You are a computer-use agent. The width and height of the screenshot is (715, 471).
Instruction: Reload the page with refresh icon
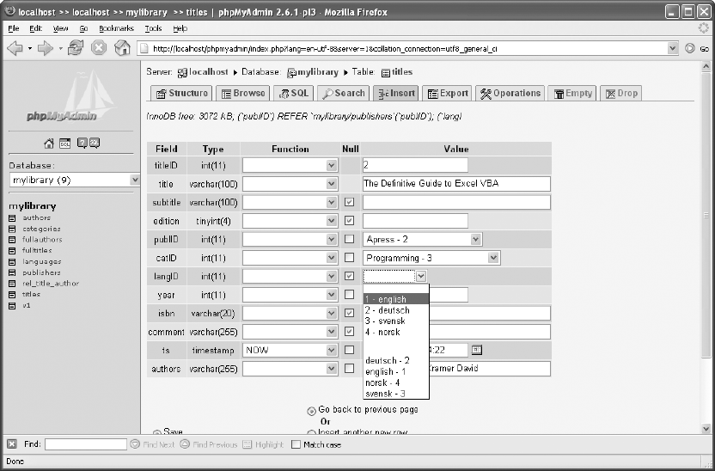(76, 48)
